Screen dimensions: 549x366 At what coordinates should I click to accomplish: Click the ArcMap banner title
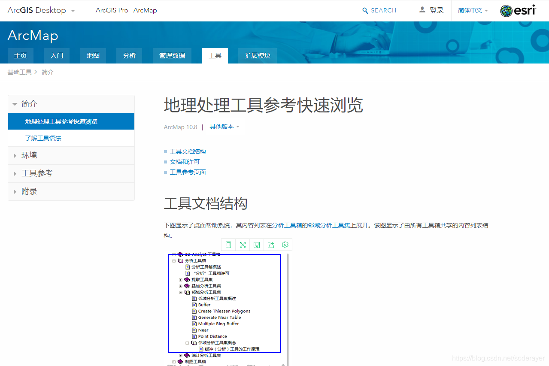point(33,35)
